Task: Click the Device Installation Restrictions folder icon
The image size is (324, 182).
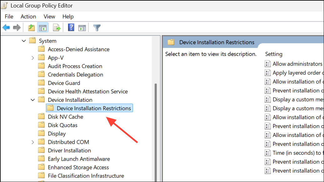Action: [x=50, y=108]
